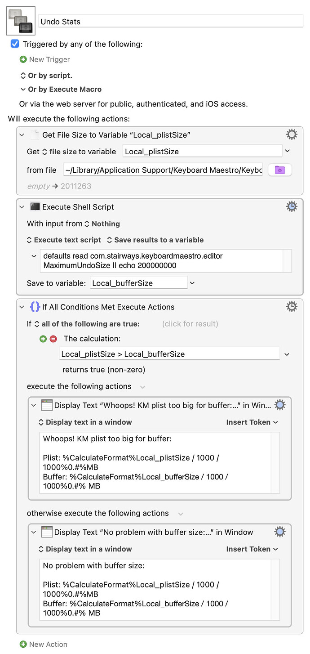Open gear menu for Whoops Display Text action
The image size is (310, 654).
point(279,405)
